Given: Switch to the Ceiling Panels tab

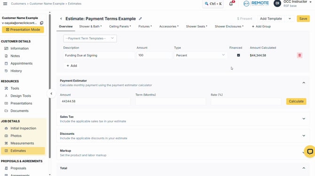Looking at the screenshot, I should [120, 26].
